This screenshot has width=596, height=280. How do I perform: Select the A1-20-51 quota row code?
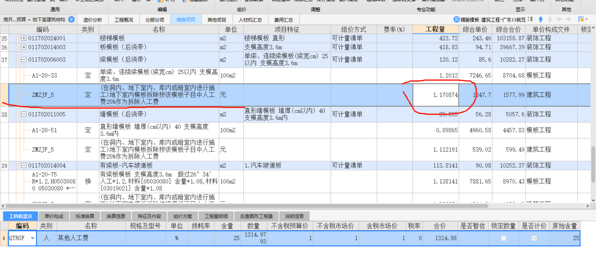click(x=44, y=130)
